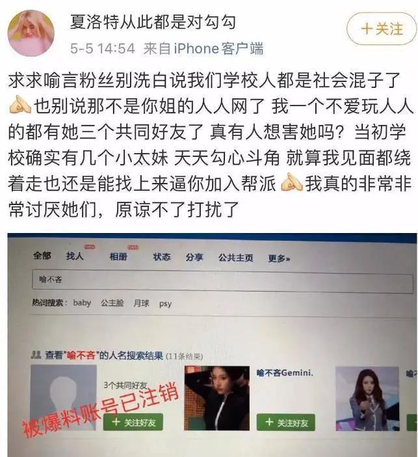
Task: Open the 相册 tab
Action: [x=118, y=256]
